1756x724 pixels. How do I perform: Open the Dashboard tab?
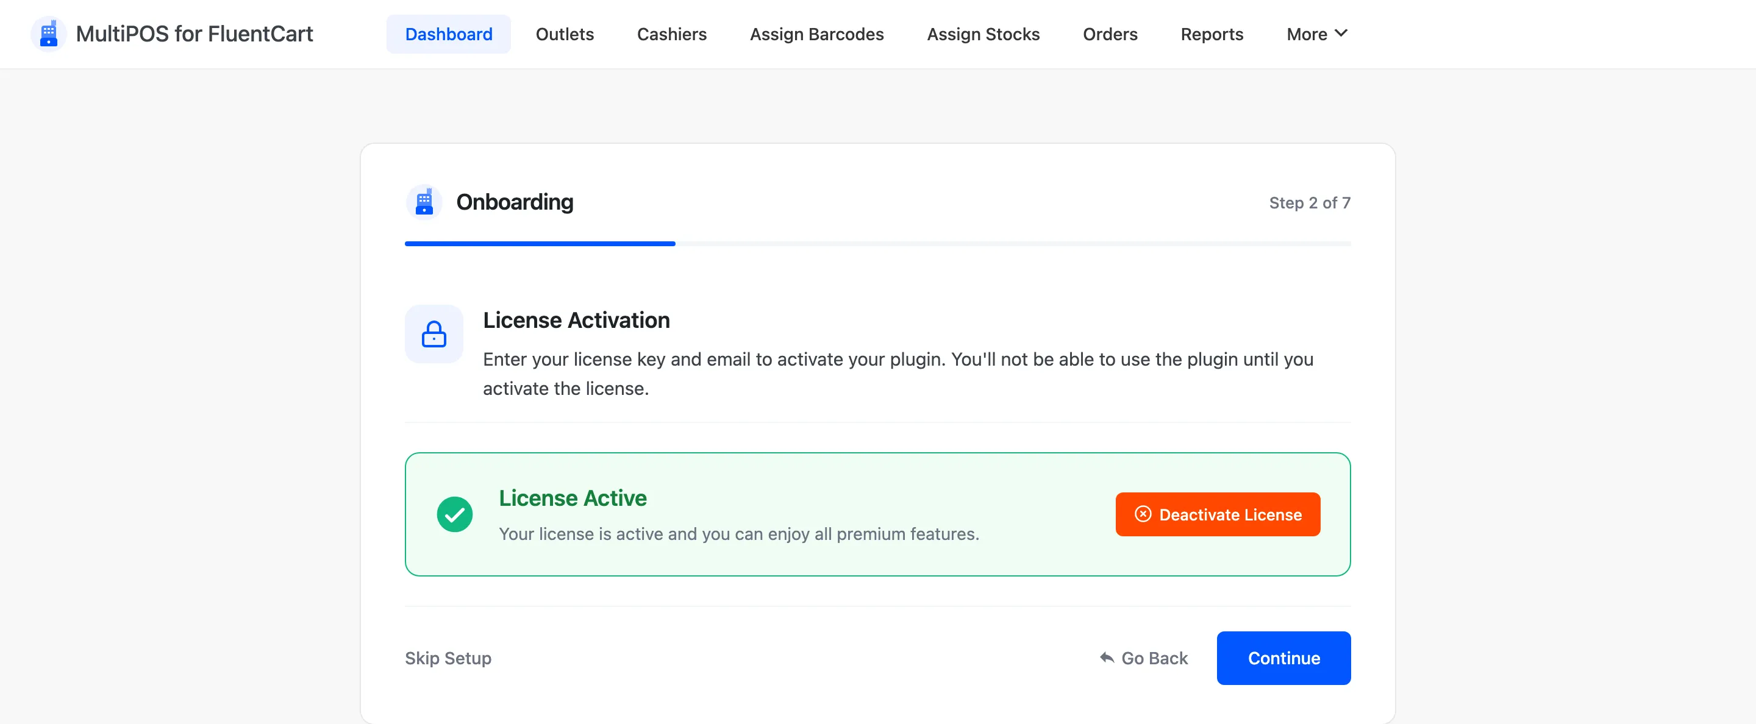point(449,34)
